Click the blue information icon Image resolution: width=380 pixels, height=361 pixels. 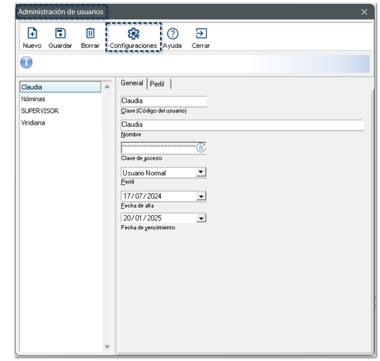[x=27, y=63]
